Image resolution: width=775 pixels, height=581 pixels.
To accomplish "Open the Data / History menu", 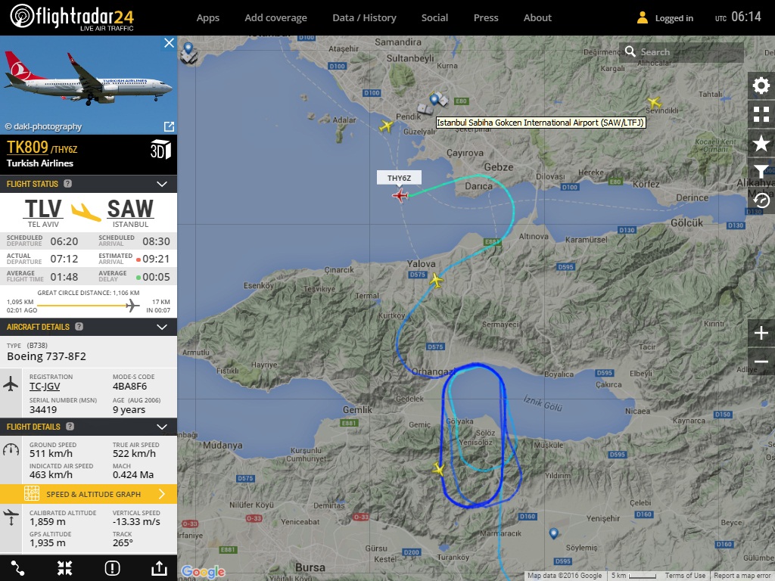I will point(364,18).
